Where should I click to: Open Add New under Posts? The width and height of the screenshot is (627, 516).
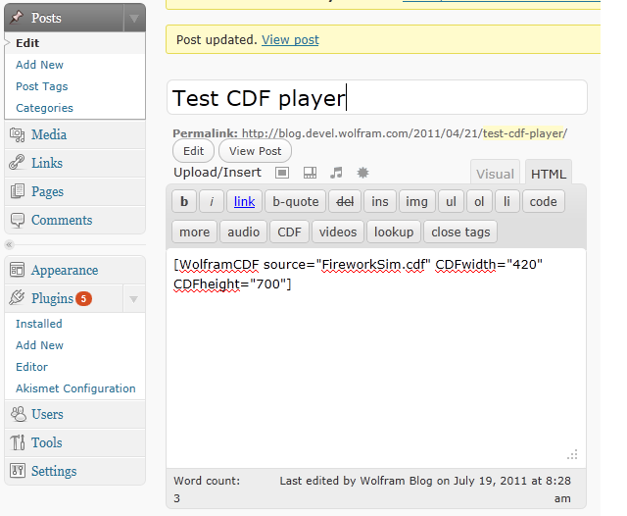click(39, 65)
